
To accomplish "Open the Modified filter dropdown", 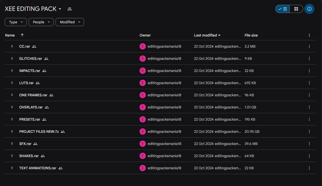I will click(70, 22).
